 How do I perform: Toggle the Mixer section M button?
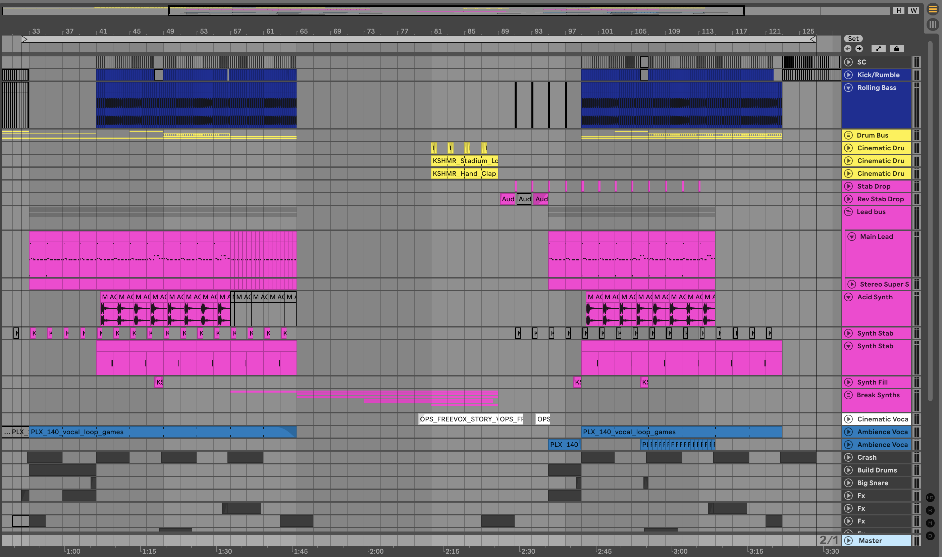[x=930, y=523]
